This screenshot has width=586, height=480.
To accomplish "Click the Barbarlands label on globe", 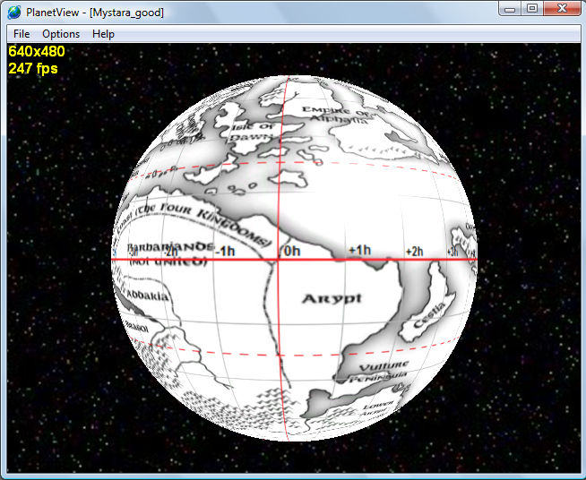I will click(171, 247).
